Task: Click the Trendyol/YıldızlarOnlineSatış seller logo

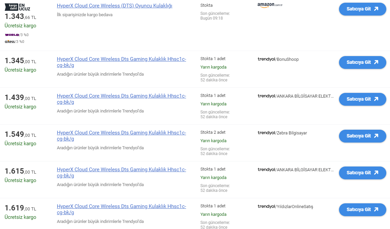Action: [x=285, y=207]
